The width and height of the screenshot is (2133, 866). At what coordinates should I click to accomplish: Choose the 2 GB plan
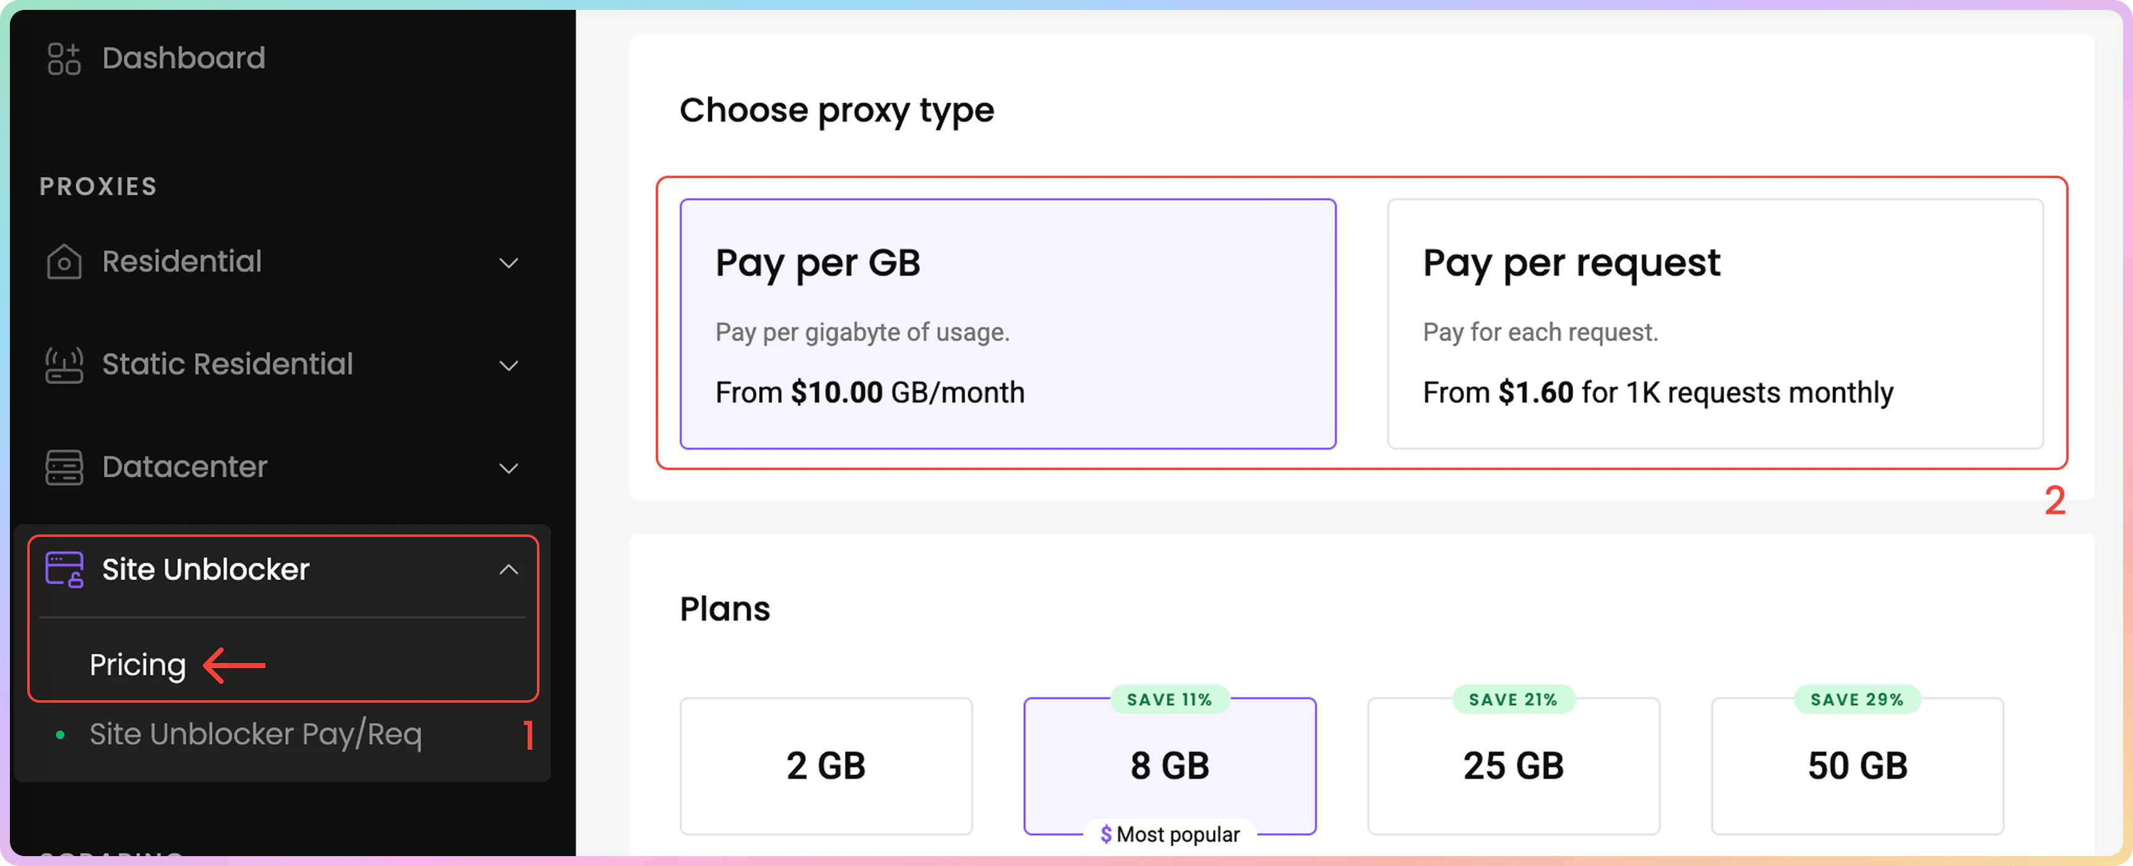point(825,766)
